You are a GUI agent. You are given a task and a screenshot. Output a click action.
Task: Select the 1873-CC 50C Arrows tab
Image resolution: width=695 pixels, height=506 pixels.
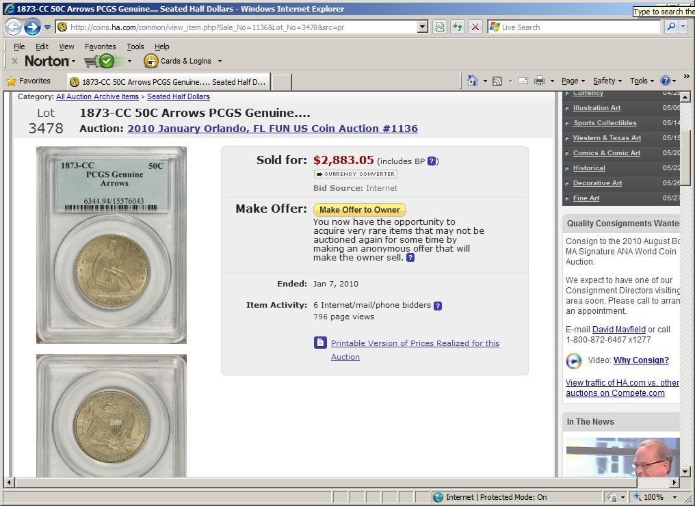click(168, 82)
